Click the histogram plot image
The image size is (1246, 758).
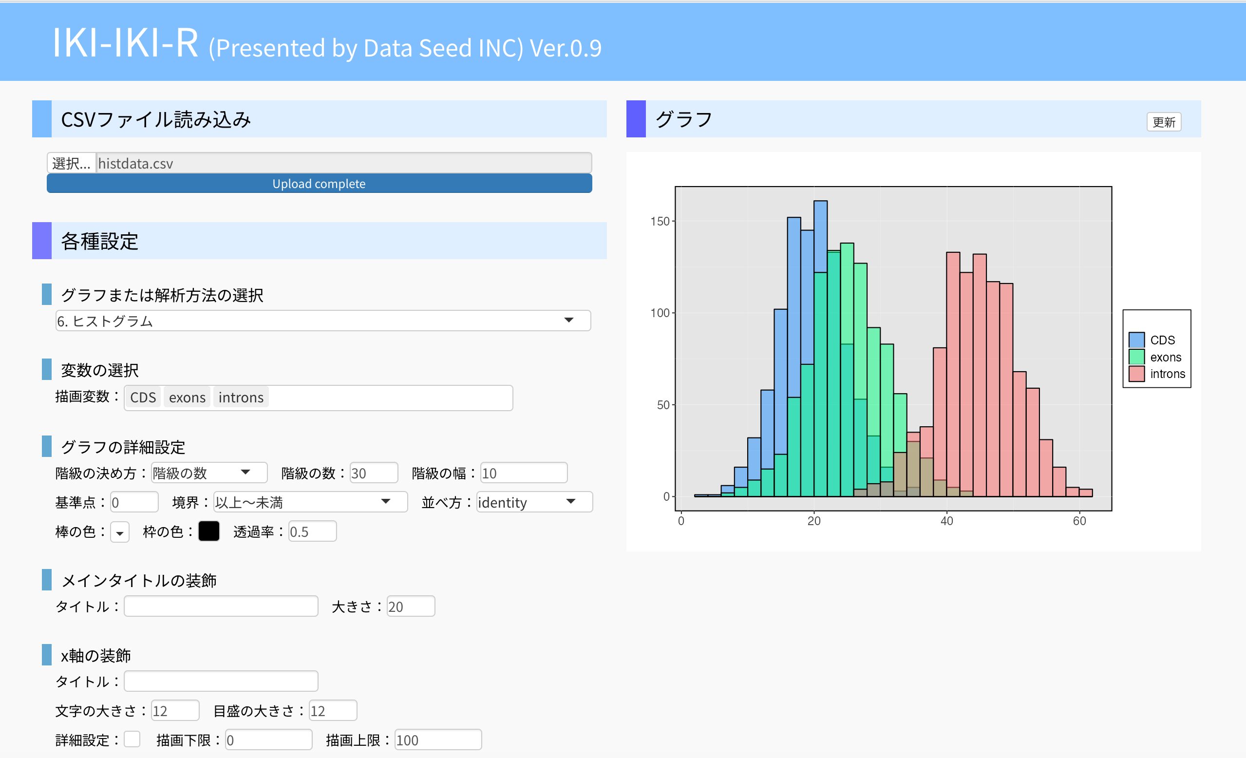pos(913,351)
